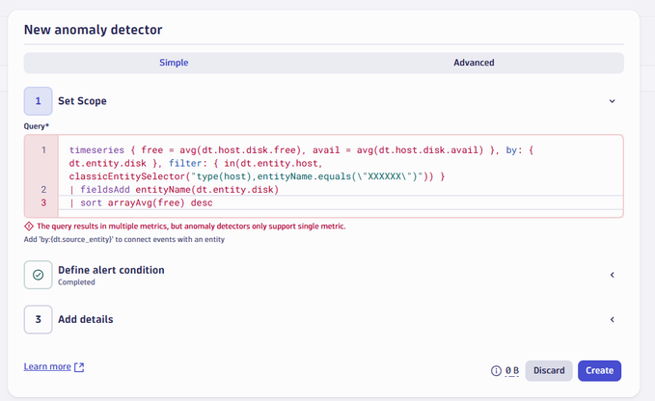Click the external link icon beside Learn more

point(79,367)
